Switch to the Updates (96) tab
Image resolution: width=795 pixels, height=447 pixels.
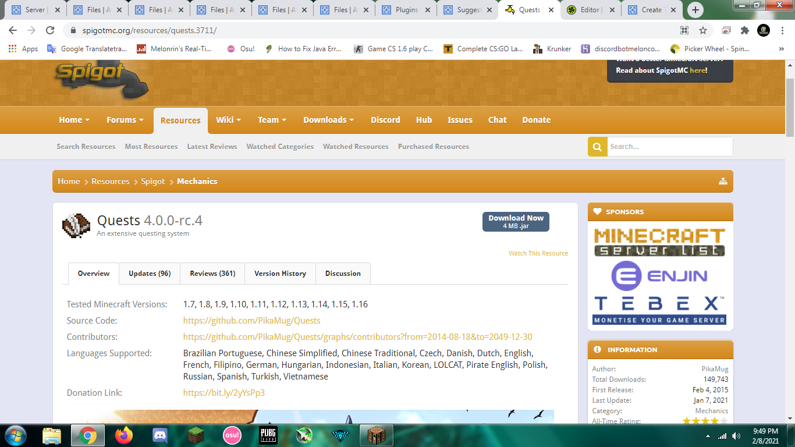(150, 274)
